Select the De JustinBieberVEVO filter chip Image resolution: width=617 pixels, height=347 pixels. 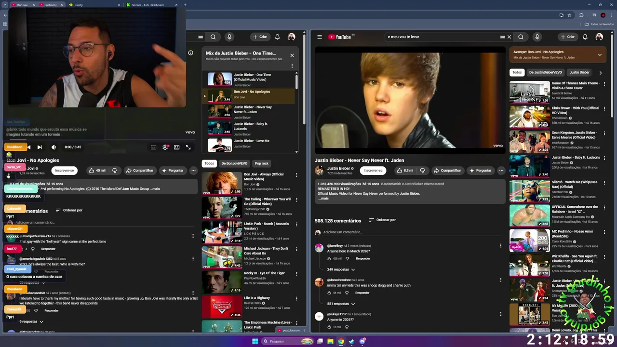click(545, 72)
